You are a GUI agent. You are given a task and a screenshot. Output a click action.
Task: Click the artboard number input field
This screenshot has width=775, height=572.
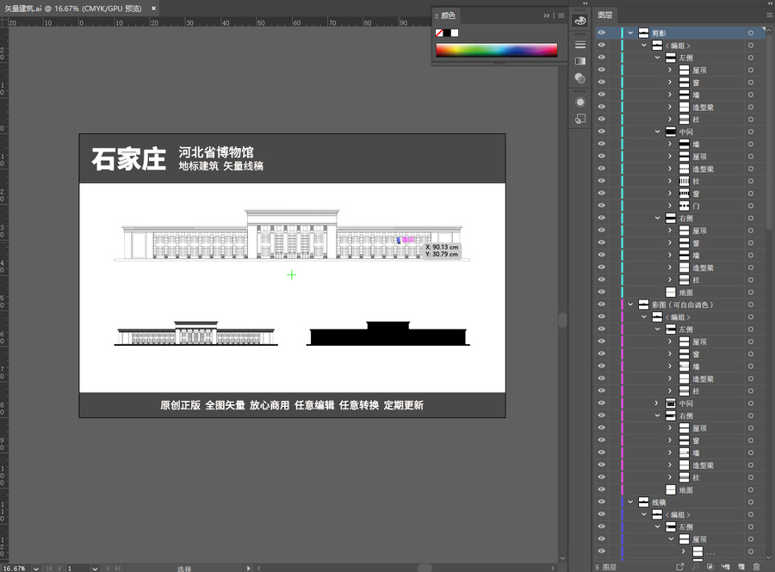(x=78, y=568)
